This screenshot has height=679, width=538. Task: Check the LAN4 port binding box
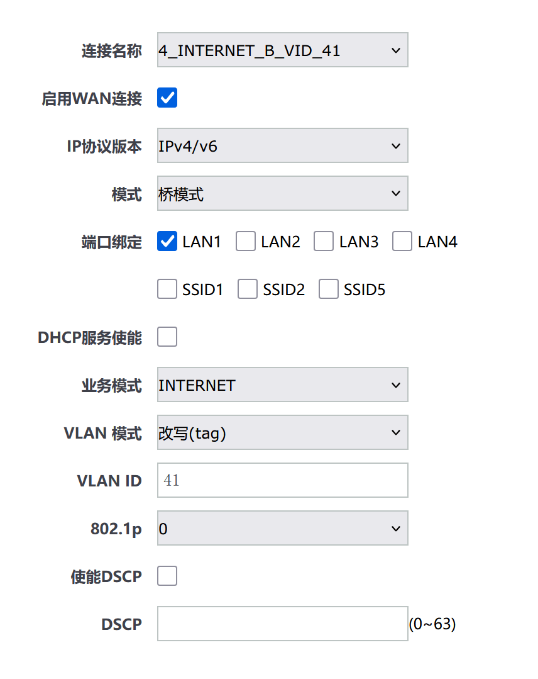tap(402, 242)
